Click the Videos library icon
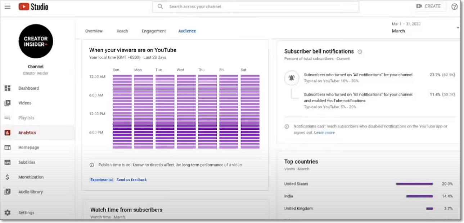This screenshot has height=223, width=464. 7,103
